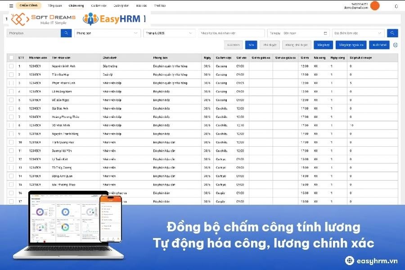Screen dimensions: 405x270
Task: Expand the Địa điểm làm việc dropdown
Action: tap(358, 33)
